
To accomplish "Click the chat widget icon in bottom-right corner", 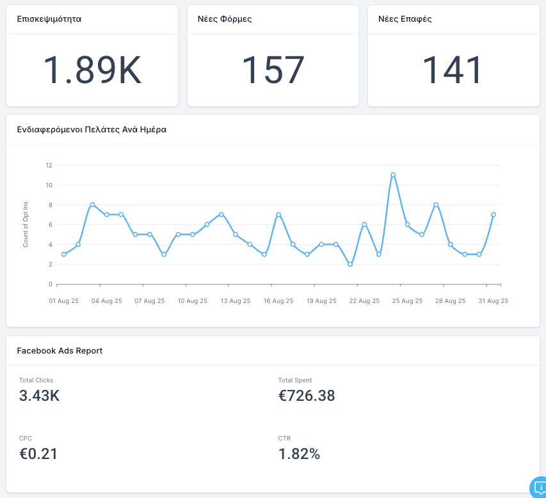I will coord(538,488).
